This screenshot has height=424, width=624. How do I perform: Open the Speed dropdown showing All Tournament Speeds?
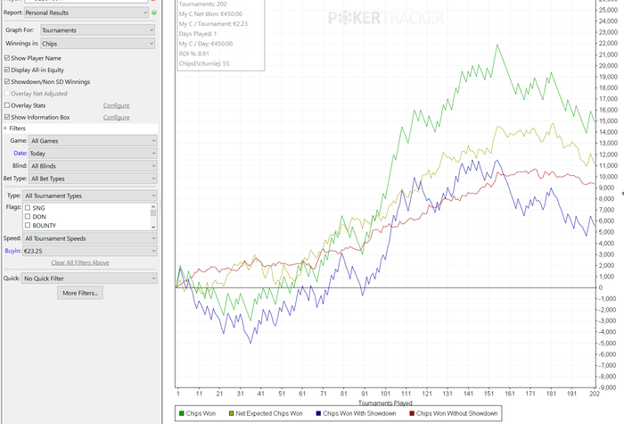click(x=90, y=238)
